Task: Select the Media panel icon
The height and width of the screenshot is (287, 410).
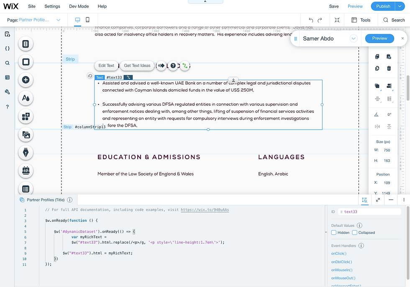Action: [x=26, y=135]
